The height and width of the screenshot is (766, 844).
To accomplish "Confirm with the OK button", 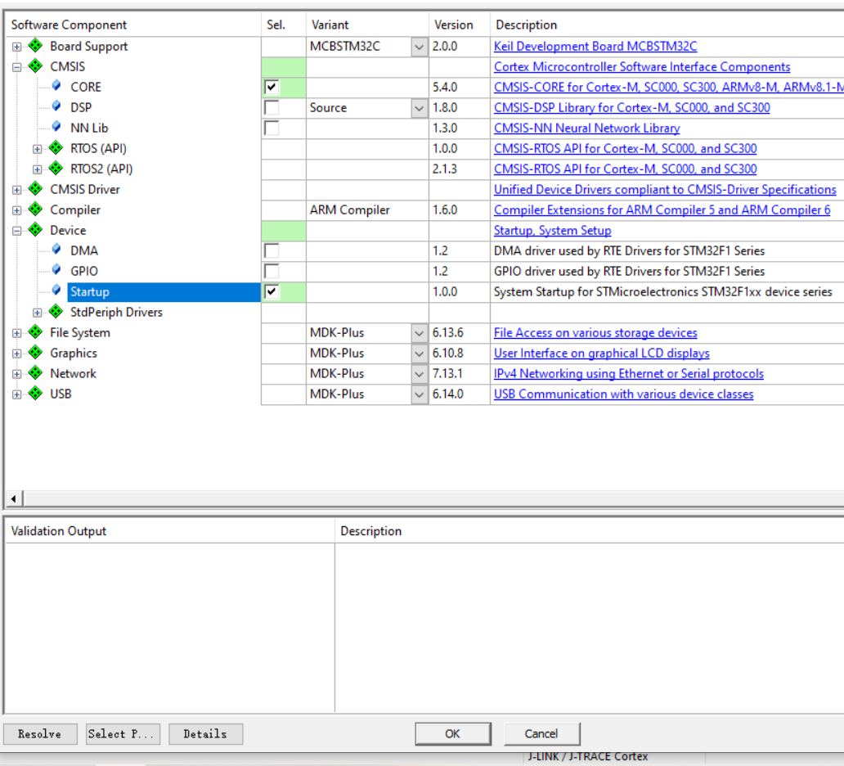I will (453, 734).
